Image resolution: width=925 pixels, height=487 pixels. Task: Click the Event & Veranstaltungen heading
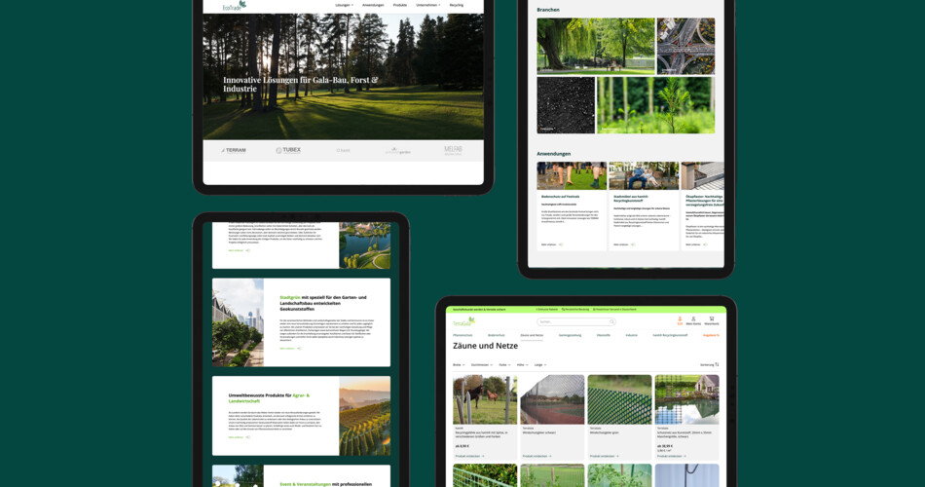click(325, 484)
